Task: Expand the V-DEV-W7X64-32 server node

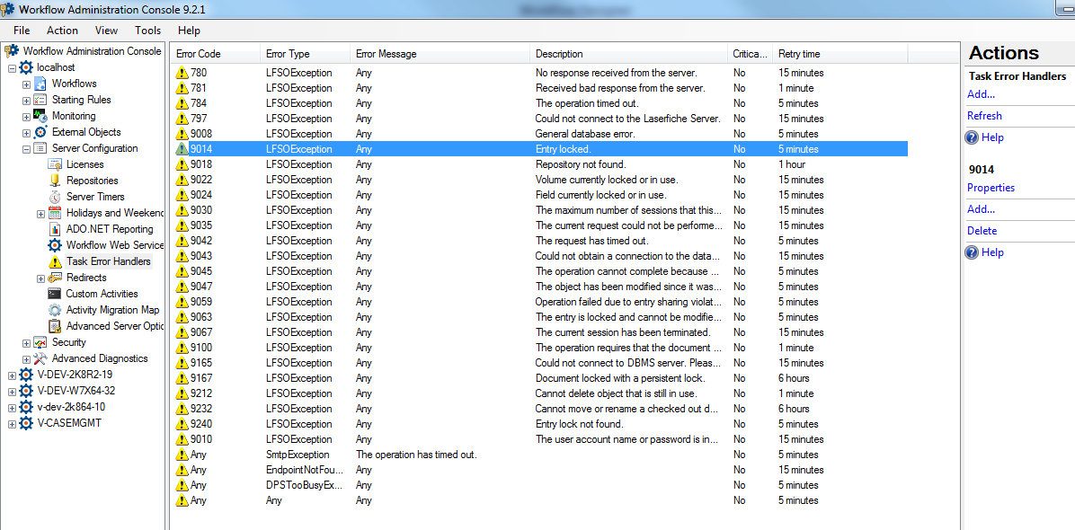Action: coord(12,391)
